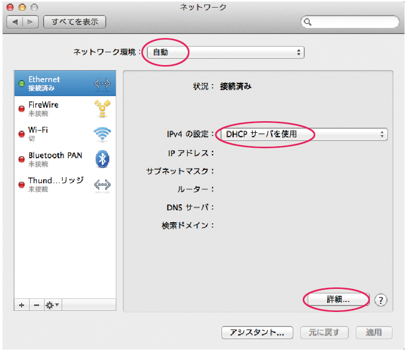405x350 pixels.
Task: Click the すべてを表示 button
Action: pyautogui.click(x=75, y=22)
